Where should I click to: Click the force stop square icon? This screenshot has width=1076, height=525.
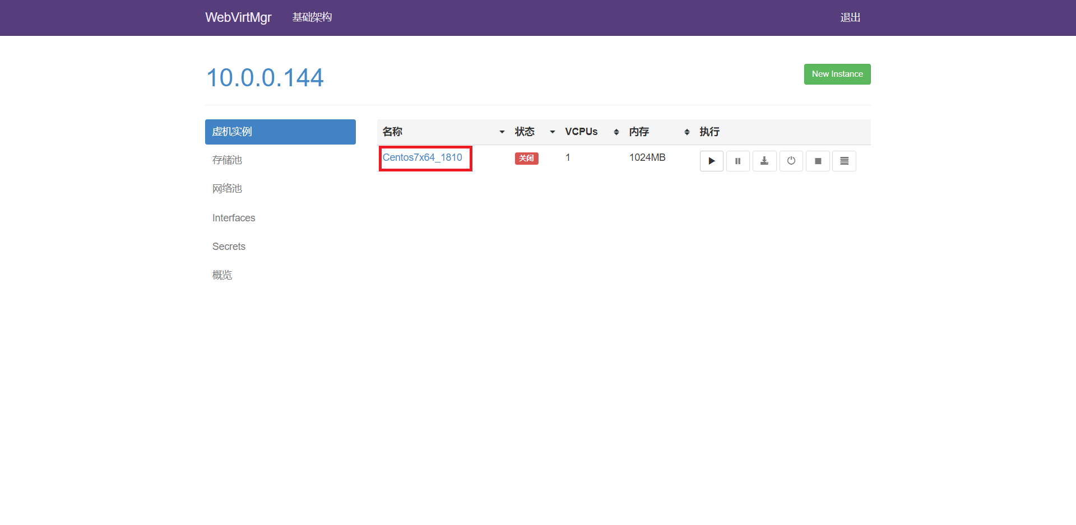(818, 161)
